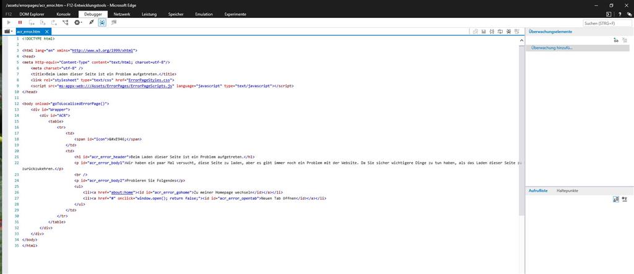Click the Überwachung hinzufügen row
The image size is (634, 274).
(x=578, y=48)
